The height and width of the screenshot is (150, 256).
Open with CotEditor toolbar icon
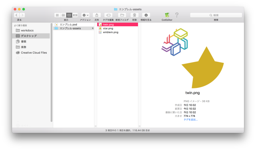(x=167, y=15)
